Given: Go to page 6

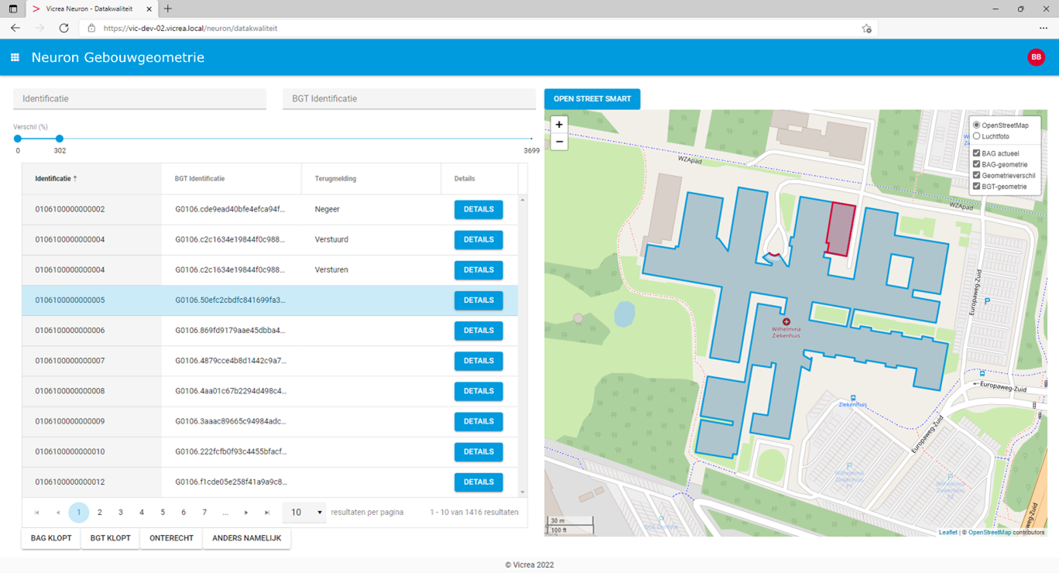Looking at the screenshot, I should tap(183, 513).
